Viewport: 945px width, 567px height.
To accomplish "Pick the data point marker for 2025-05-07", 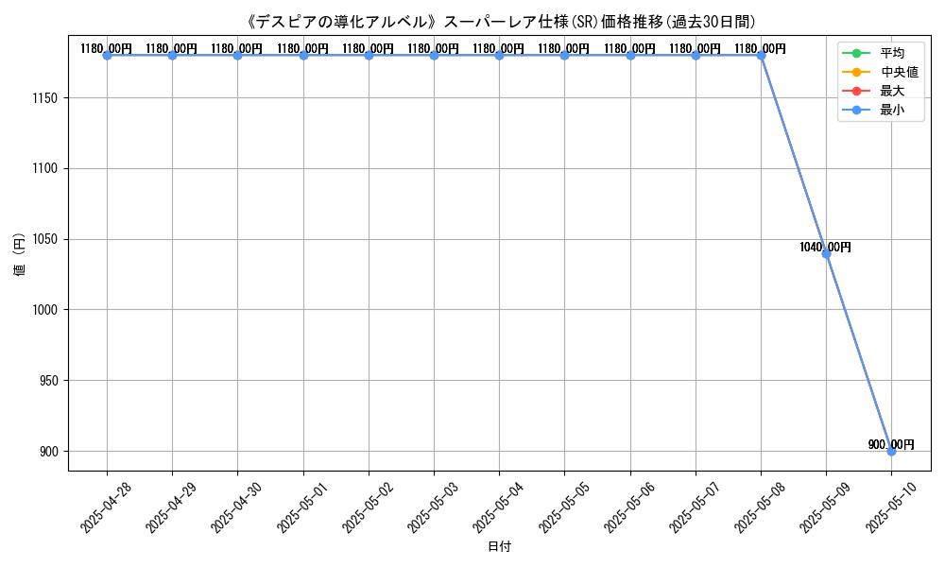I will click(x=696, y=56).
